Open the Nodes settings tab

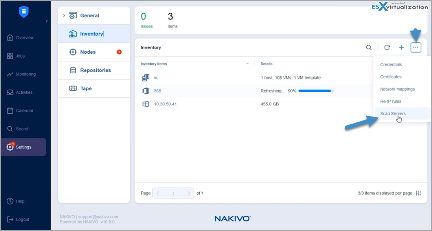(94, 52)
